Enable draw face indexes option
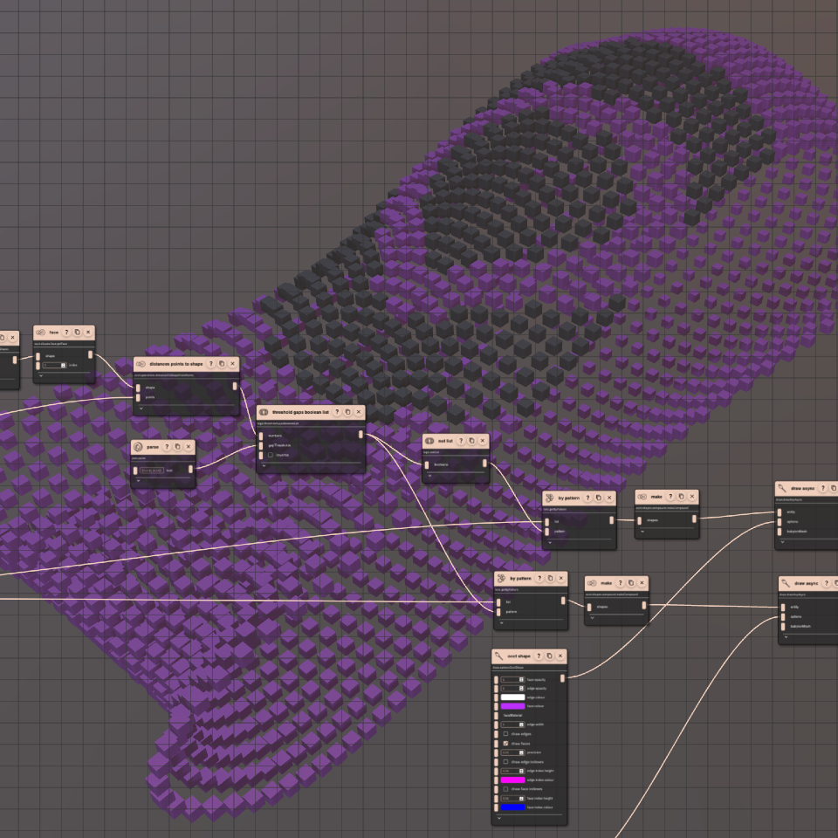Image resolution: width=838 pixels, height=838 pixels. pos(505,789)
